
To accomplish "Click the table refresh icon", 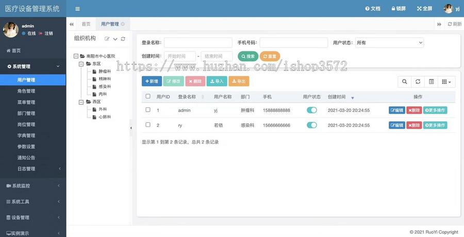I will click(418, 82).
